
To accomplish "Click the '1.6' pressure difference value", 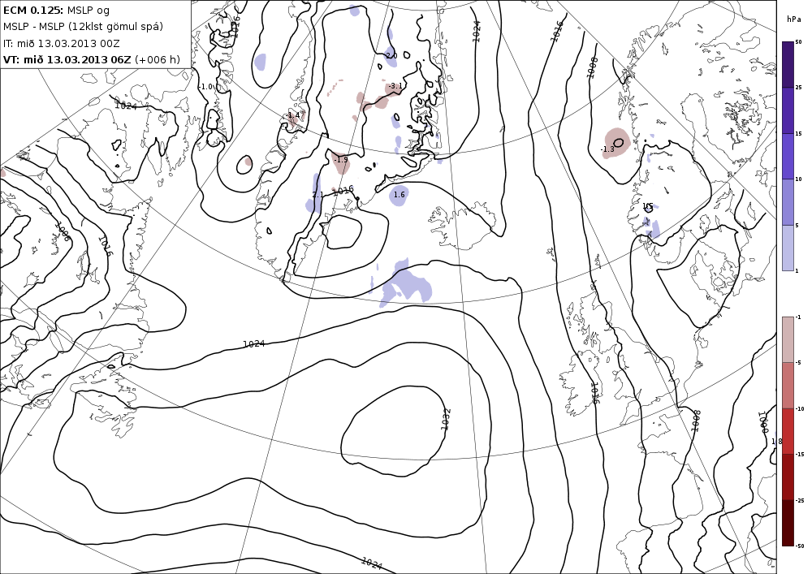I will 399,195.
